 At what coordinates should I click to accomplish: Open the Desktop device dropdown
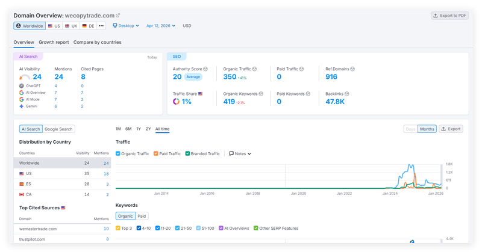tap(126, 26)
